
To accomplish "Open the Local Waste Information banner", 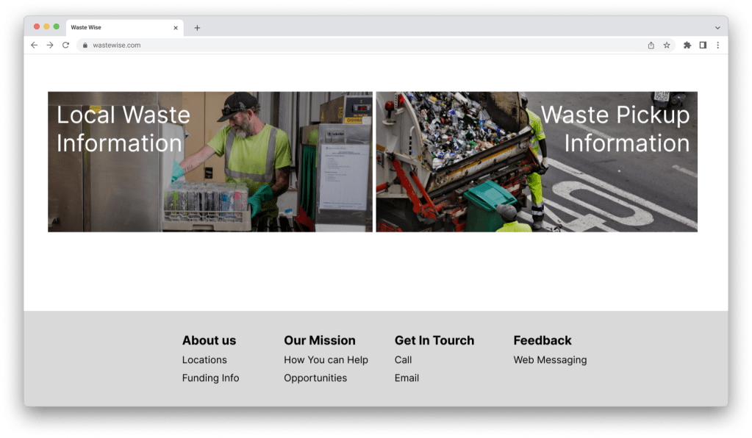I will pyautogui.click(x=210, y=162).
